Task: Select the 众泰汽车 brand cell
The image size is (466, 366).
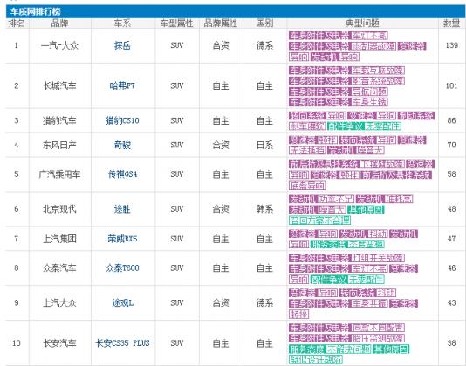Action: 59,268
